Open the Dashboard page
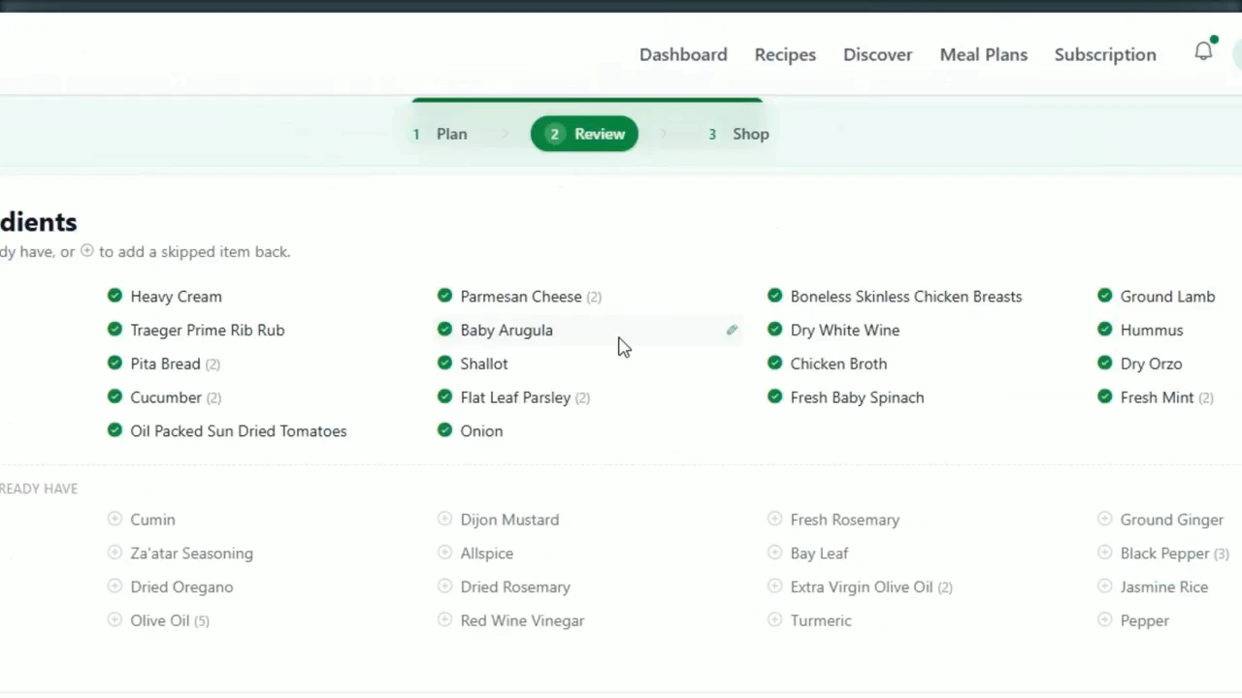Screen dimensions: 1242x698 [683, 54]
